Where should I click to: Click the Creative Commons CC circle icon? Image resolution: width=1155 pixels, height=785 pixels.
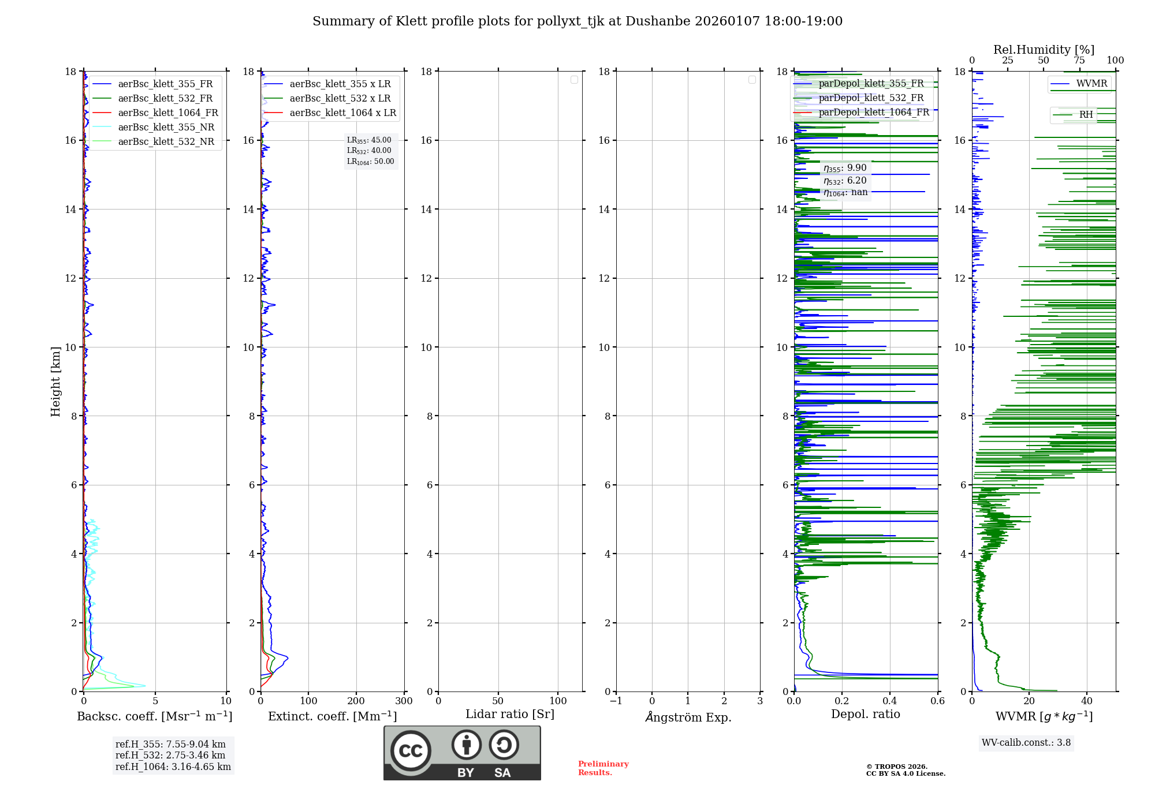(x=411, y=751)
